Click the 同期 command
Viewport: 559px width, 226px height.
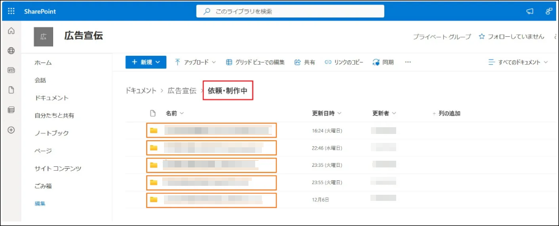pyautogui.click(x=383, y=62)
